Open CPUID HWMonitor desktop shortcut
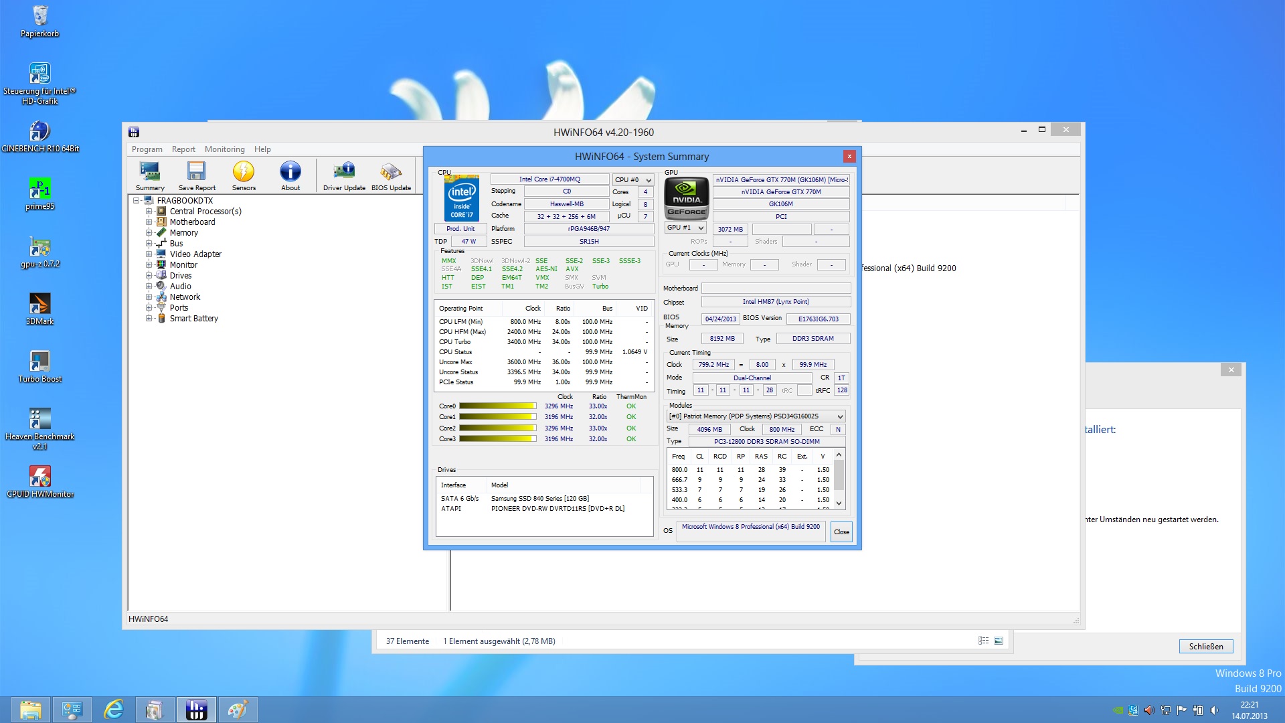Image resolution: width=1285 pixels, height=723 pixels. tap(39, 482)
